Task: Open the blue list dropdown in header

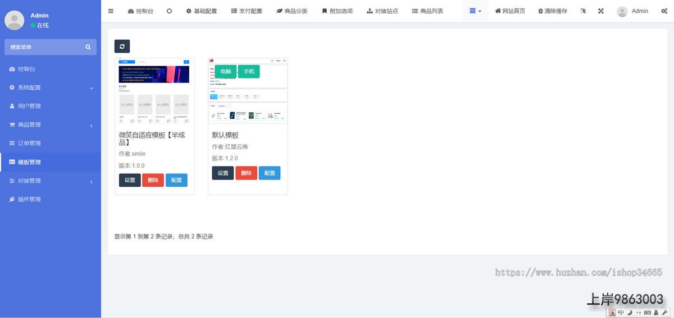Action: 475,11
